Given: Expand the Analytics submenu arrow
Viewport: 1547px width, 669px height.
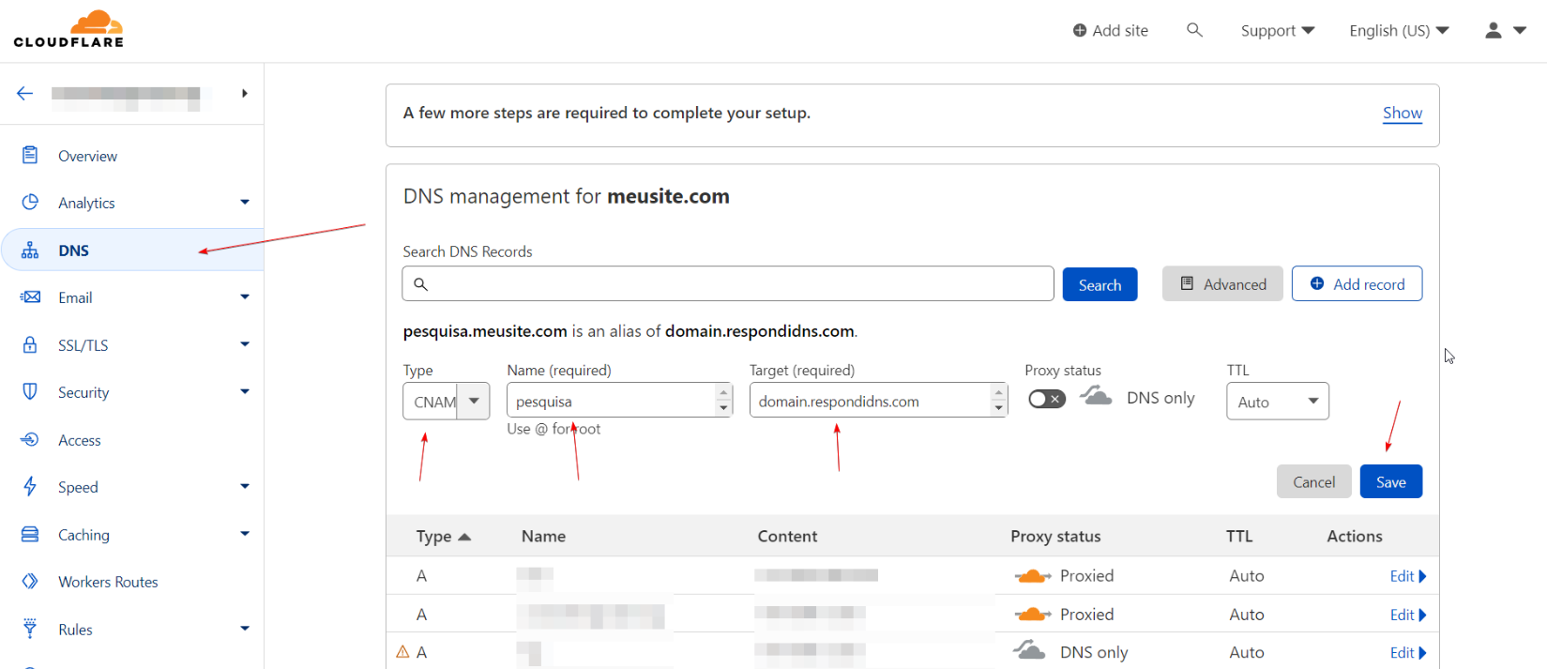Looking at the screenshot, I should (x=245, y=202).
